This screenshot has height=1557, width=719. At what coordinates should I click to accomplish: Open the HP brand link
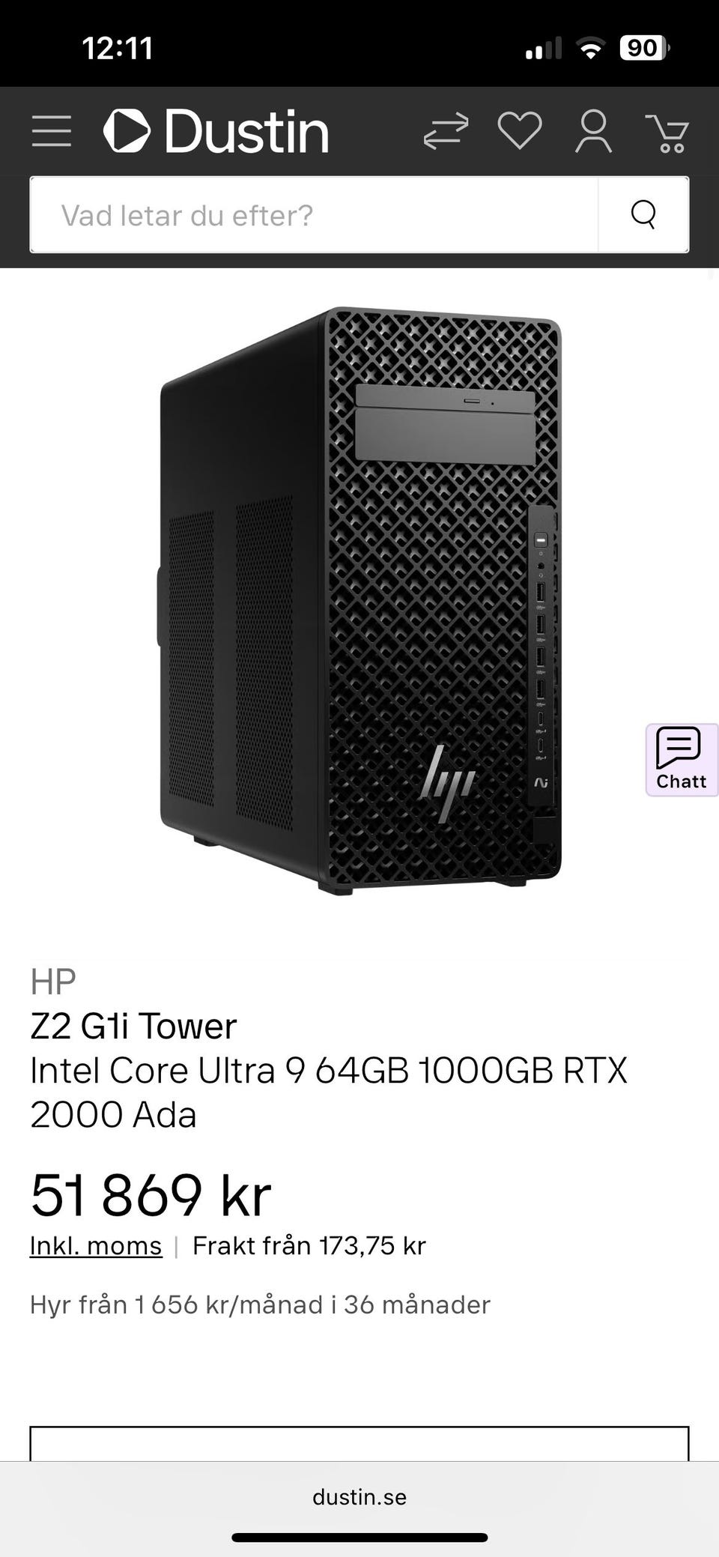point(53,982)
